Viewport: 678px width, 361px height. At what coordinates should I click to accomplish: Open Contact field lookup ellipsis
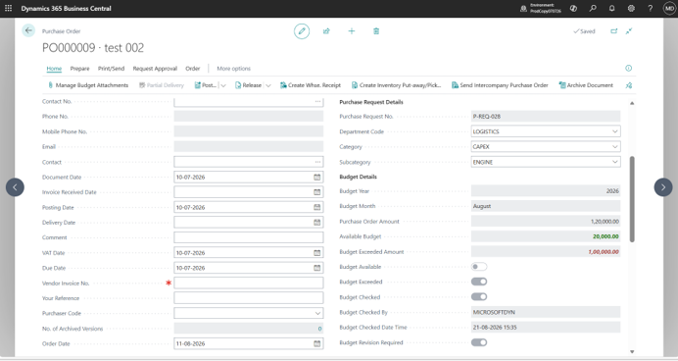tap(317, 162)
